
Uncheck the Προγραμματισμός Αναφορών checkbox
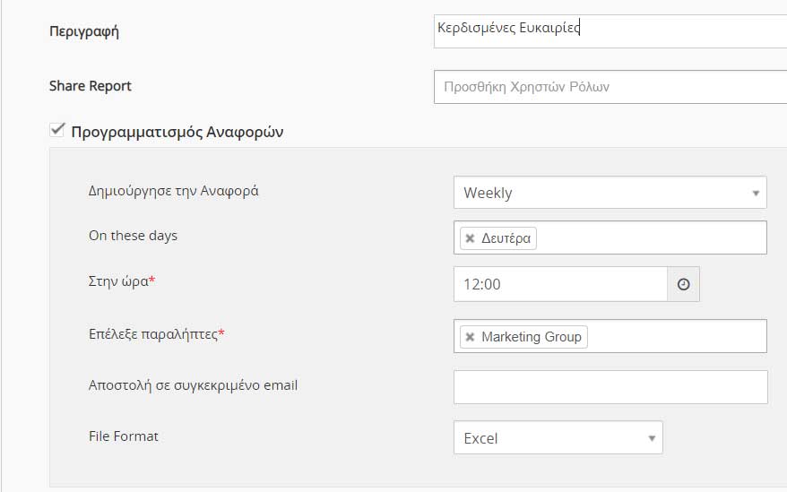pos(57,130)
